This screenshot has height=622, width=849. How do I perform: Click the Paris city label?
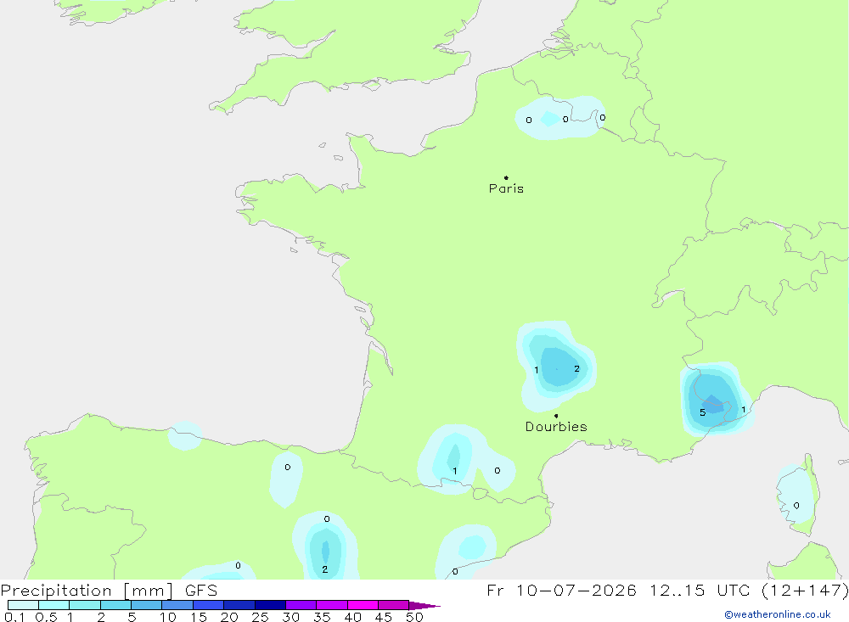(506, 188)
